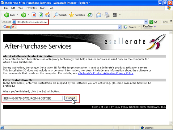Expand the Forward button history dropdown

[28, 15]
